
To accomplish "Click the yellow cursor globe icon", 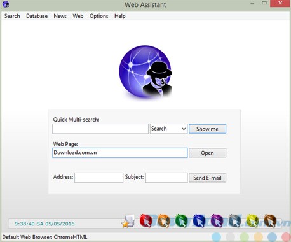I will 252,221.
